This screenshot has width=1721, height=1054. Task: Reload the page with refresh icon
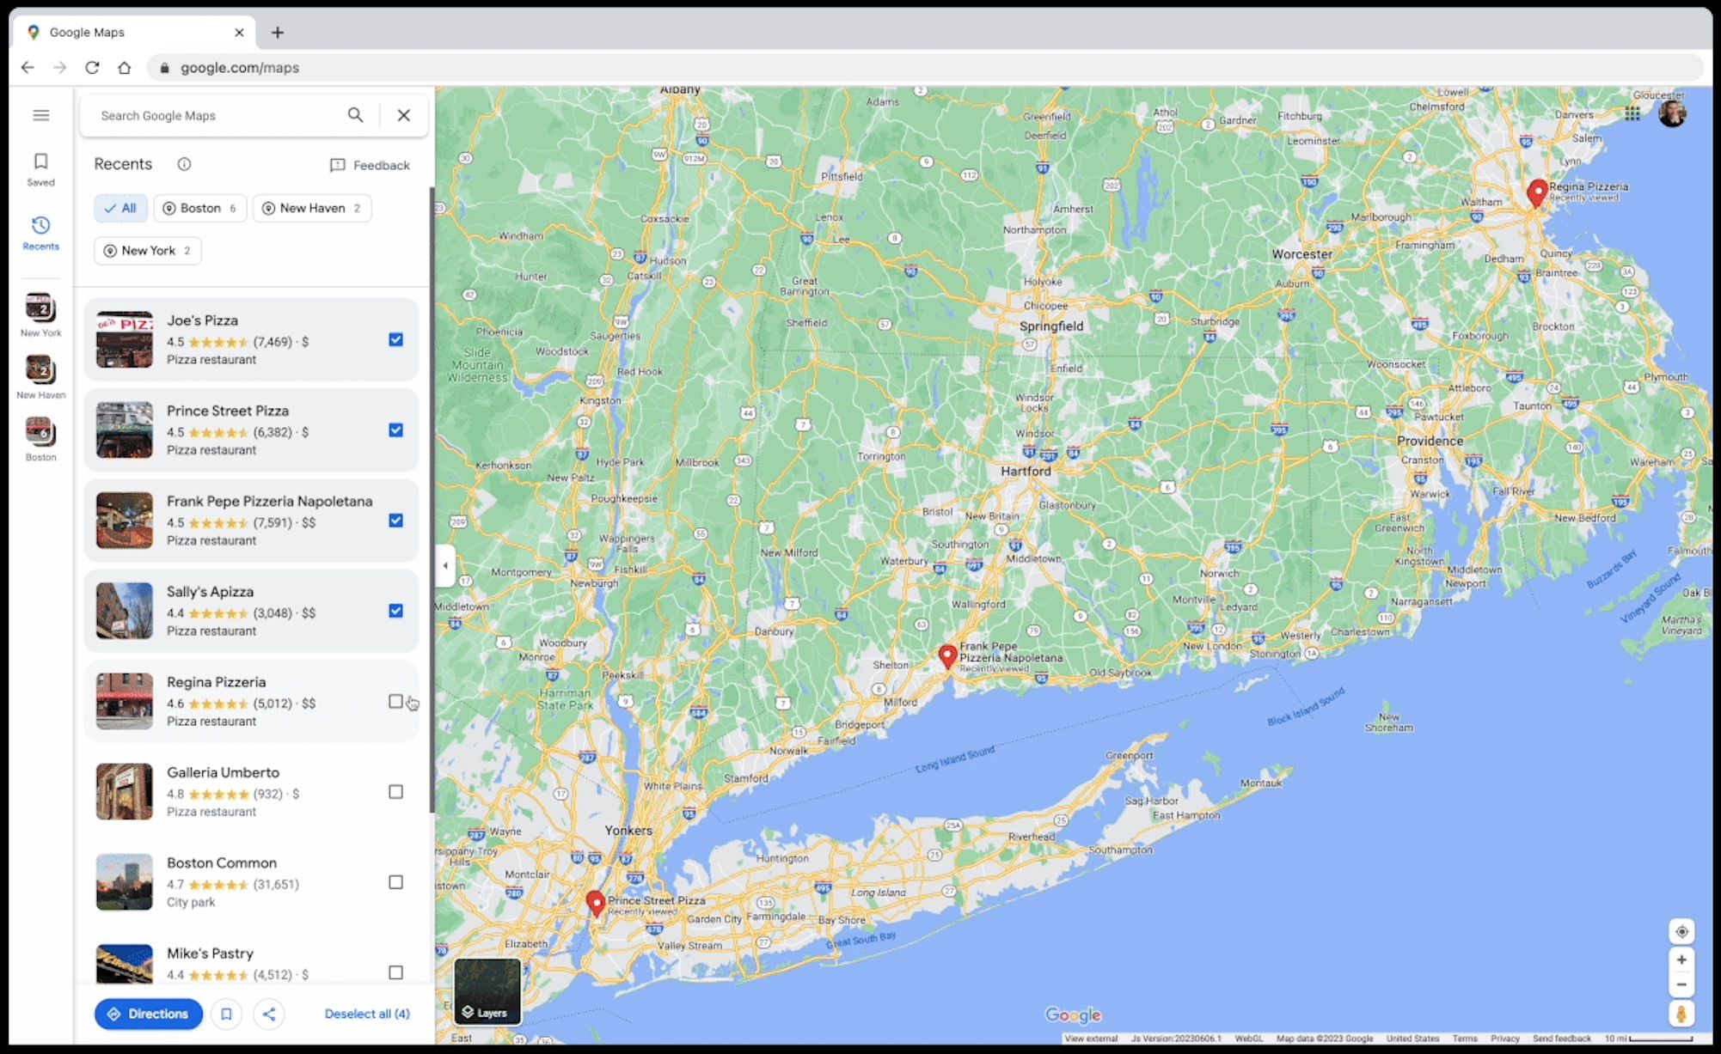click(x=92, y=67)
